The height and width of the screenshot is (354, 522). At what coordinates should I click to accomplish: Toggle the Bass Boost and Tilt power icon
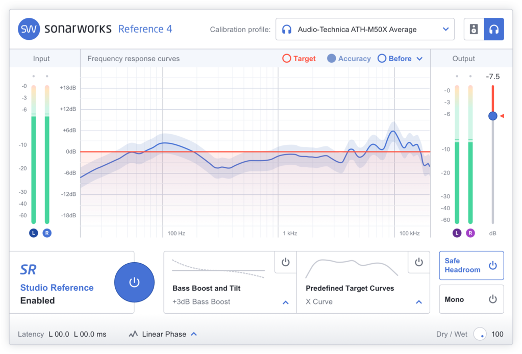[x=285, y=262]
